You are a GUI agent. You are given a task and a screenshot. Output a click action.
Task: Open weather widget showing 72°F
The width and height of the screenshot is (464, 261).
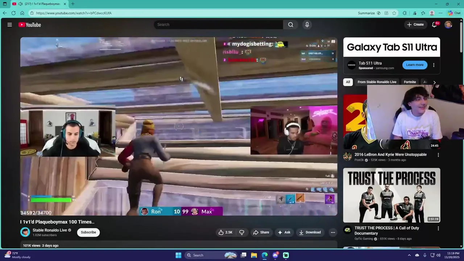coord(17,255)
